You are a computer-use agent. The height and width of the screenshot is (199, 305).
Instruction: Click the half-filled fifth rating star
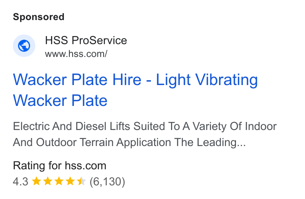(x=81, y=181)
